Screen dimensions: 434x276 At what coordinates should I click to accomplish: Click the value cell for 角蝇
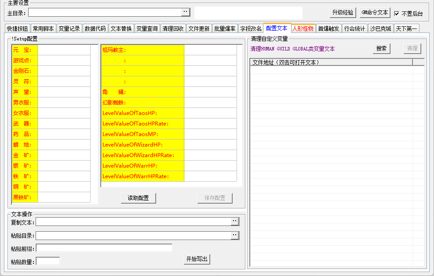pyautogui.click(x=210, y=92)
